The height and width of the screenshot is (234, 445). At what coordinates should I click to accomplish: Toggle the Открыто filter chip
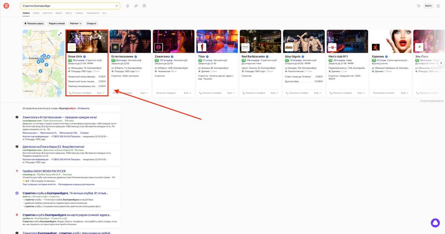coord(91,23)
